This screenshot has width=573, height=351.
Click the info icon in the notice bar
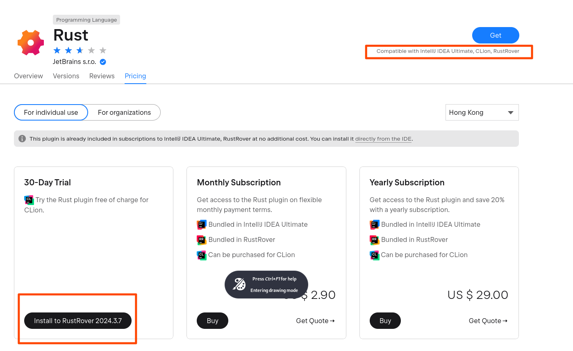click(22, 139)
